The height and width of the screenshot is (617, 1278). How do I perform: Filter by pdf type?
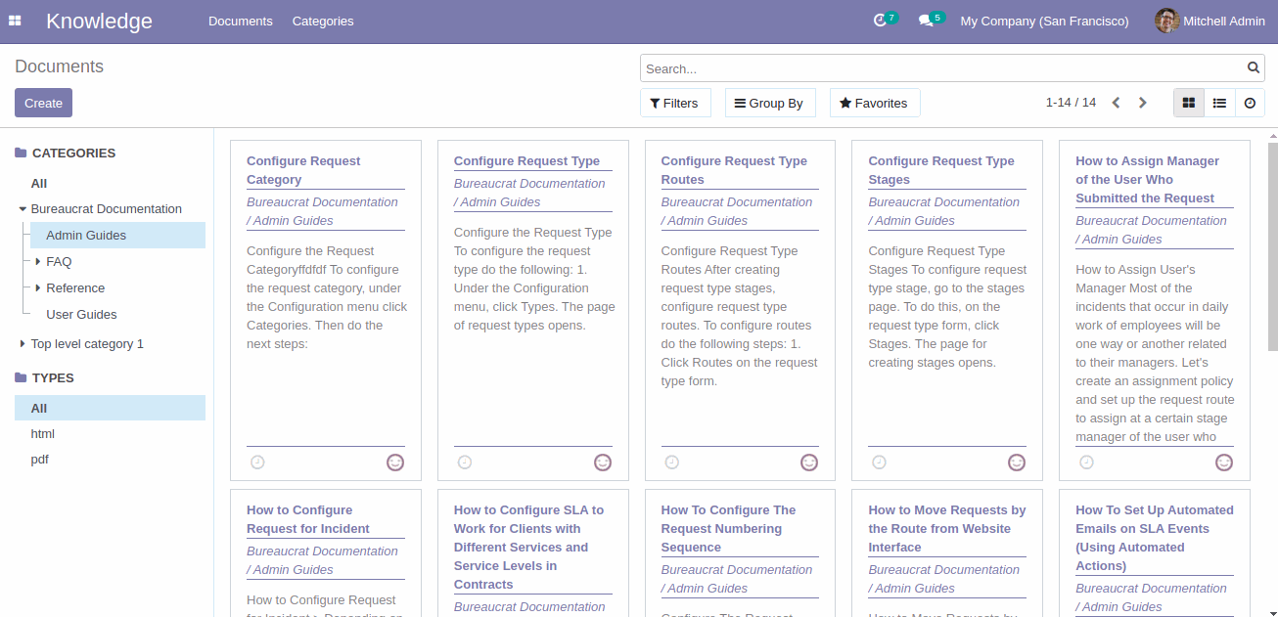[39, 460]
